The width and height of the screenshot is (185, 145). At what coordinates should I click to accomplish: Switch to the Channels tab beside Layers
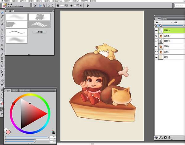click(x=164, y=18)
